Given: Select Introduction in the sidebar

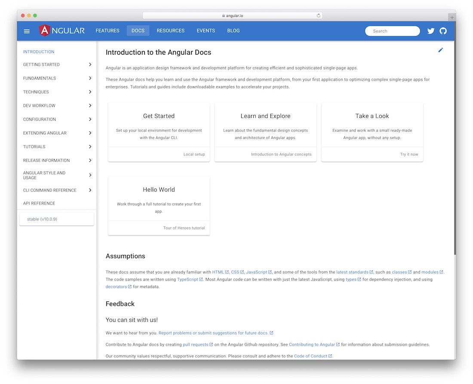Looking at the screenshot, I should [x=39, y=52].
